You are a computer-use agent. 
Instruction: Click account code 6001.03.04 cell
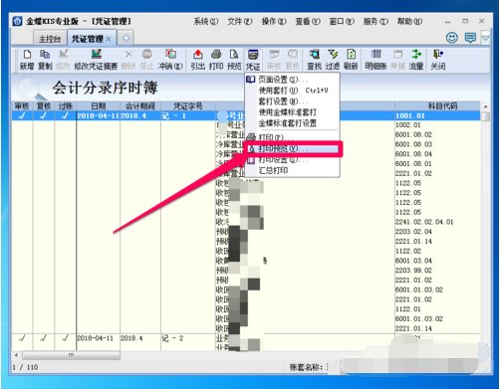[437, 261]
